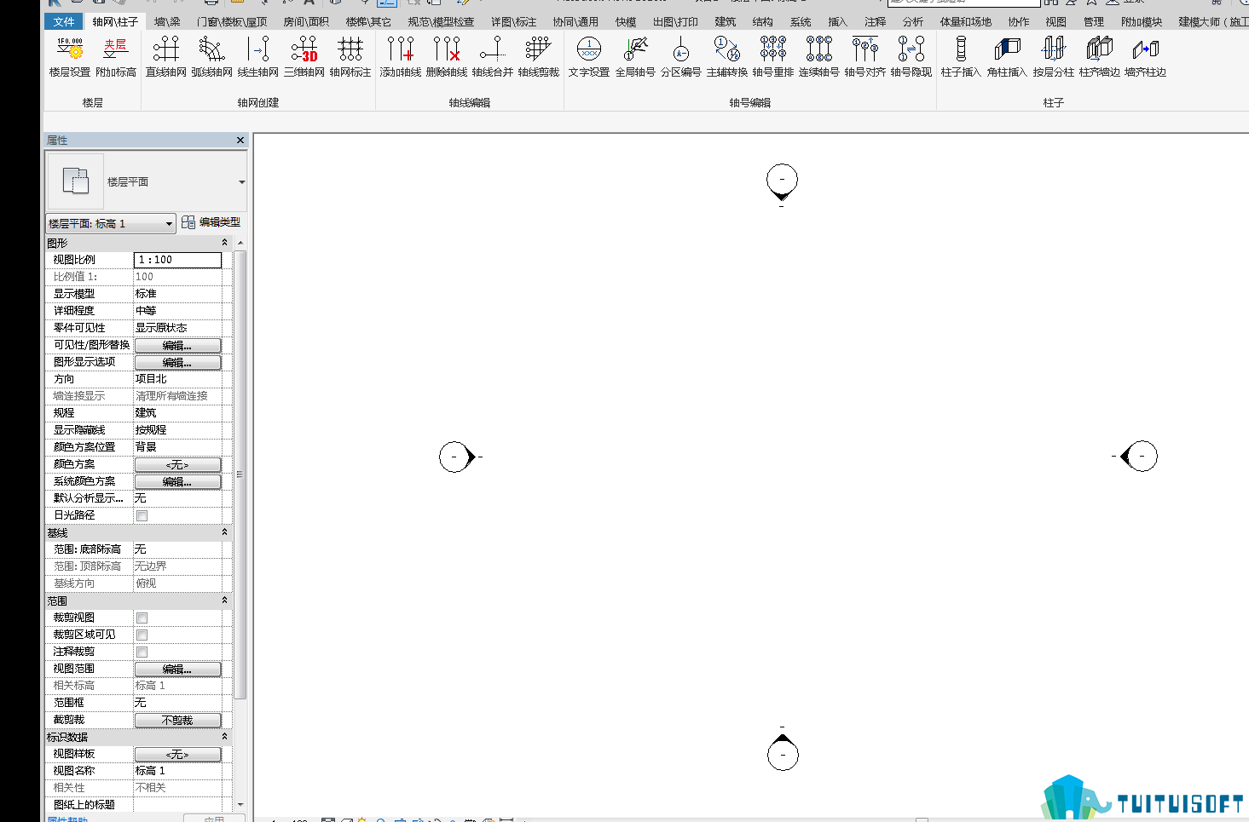Collapse the 范围 properties section
This screenshot has height=822, width=1249.
click(225, 601)
